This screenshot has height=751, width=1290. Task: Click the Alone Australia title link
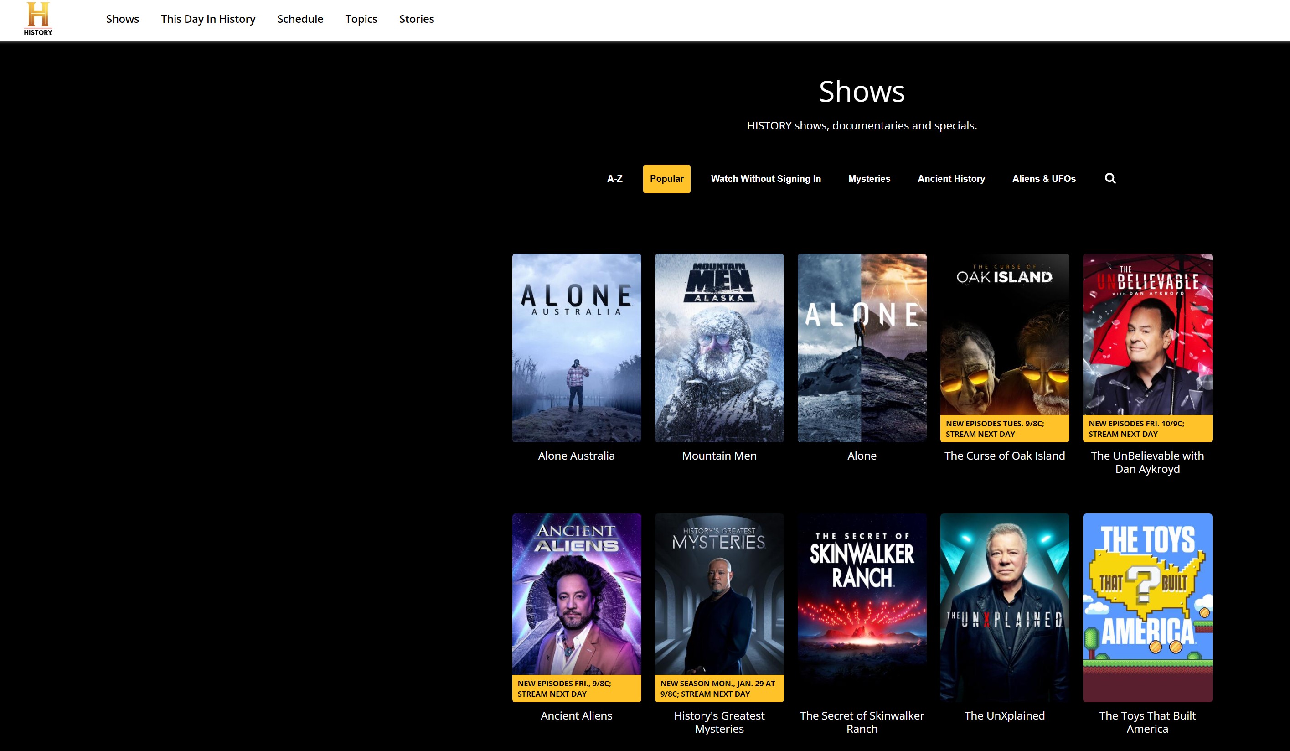click(577, 456)
